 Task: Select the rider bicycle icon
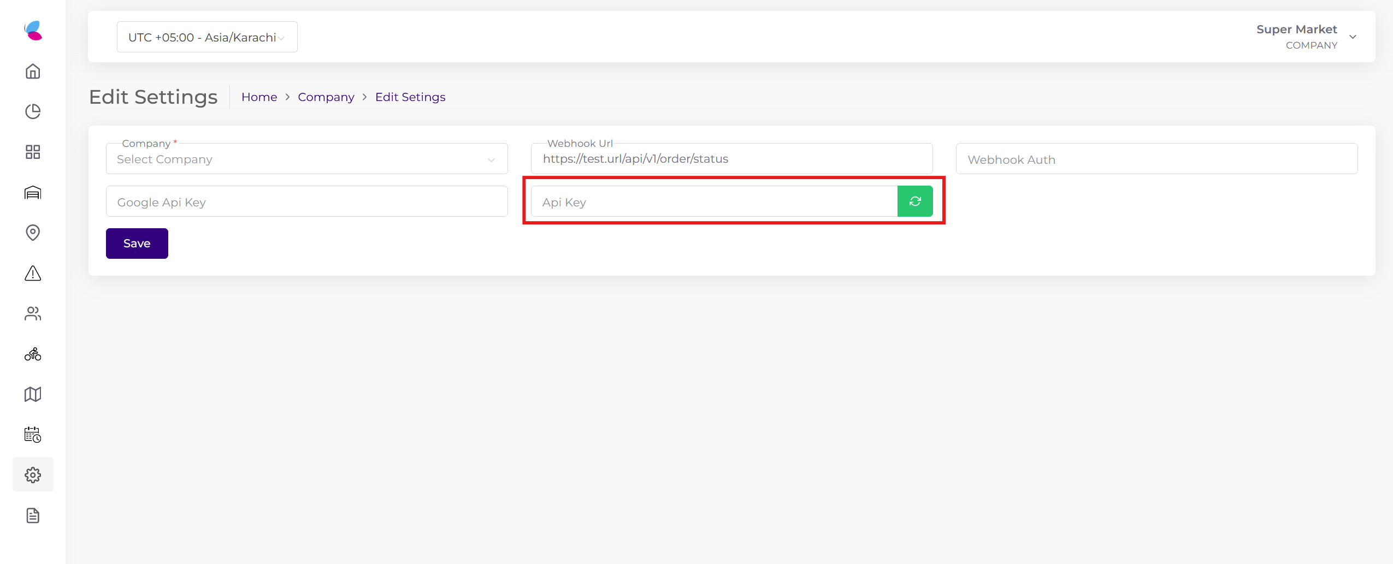[x=33, y=354]
